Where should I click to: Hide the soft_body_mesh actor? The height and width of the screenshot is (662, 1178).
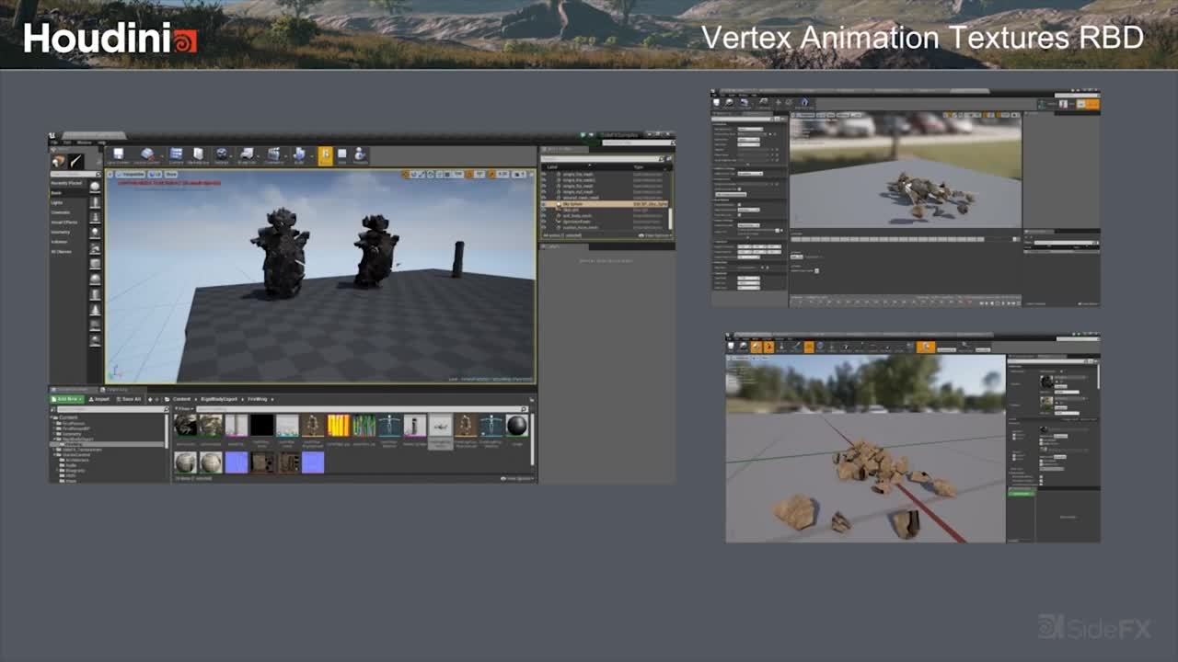[x=543, y=216]
